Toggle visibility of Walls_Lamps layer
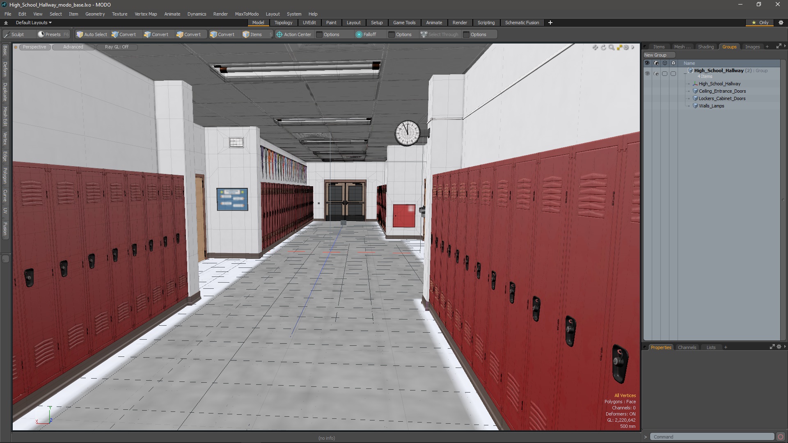Screen dimensions: 788x443 pyautogui.click(x=647, y=105)
